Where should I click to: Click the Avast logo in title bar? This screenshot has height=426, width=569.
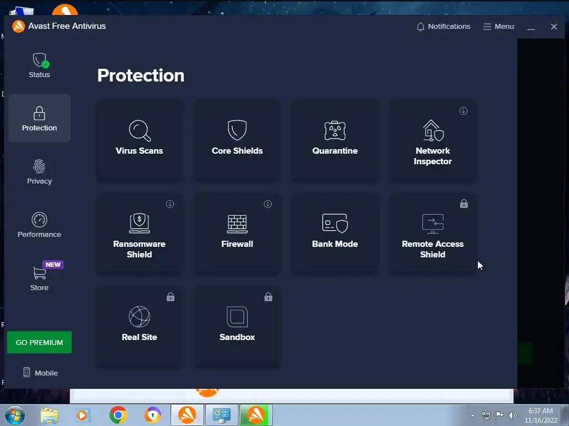[18, 26]
